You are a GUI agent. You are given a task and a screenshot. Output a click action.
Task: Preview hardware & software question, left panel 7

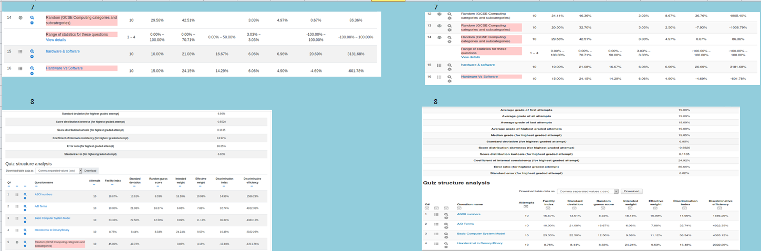tap(32, 51)
